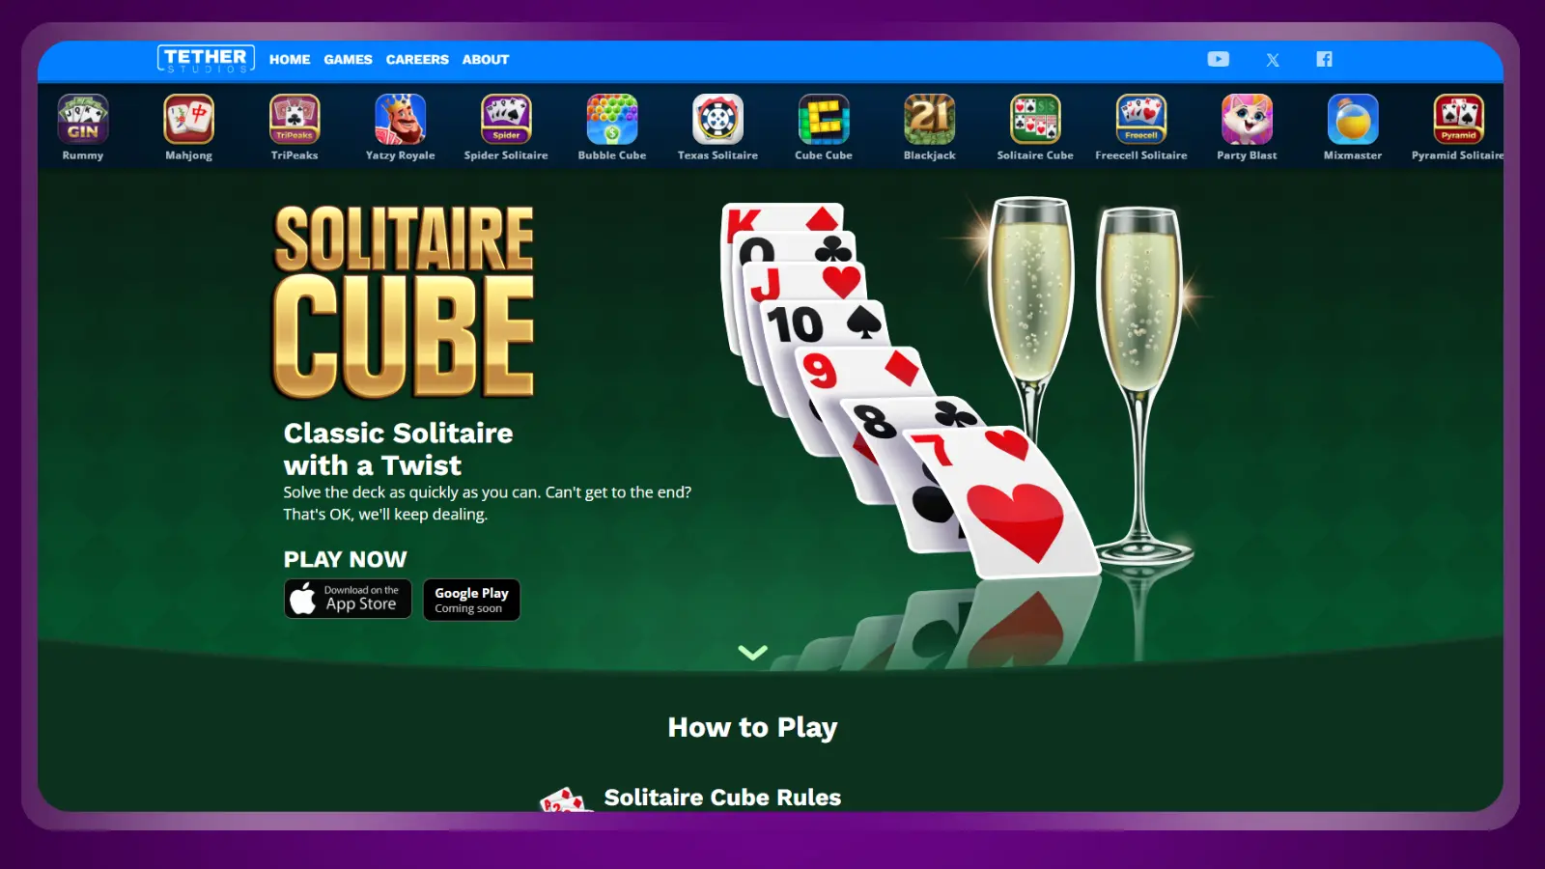Click the Tether Studios logo
1545x869 pixels.
pyautogui.click(x=206, y=59)
